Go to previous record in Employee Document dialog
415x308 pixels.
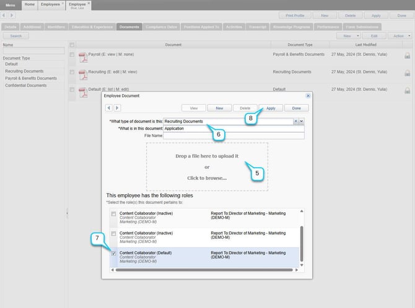pyautogui.click(x=110, y=108)
